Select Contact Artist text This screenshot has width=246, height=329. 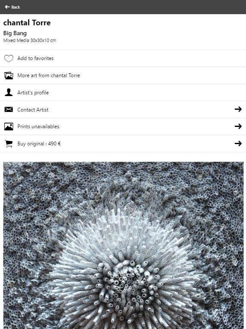coord(33,110)
